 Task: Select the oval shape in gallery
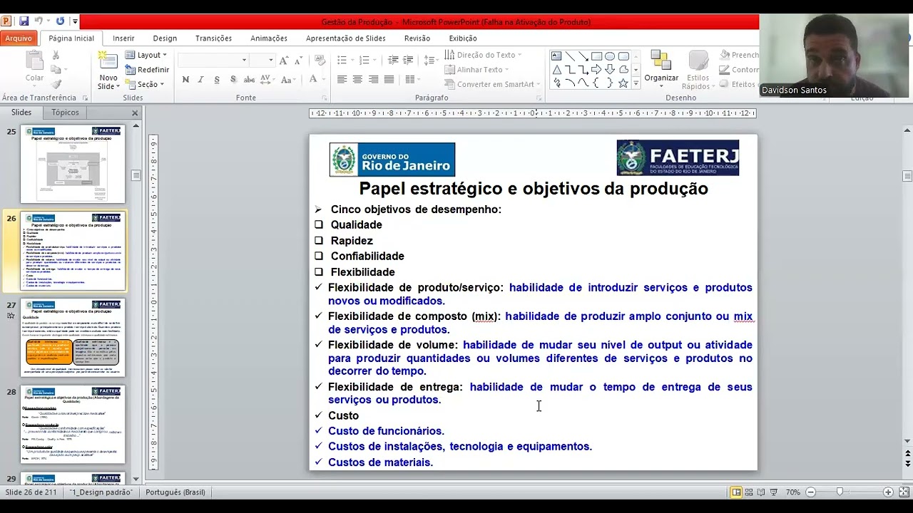click(610, 56)
